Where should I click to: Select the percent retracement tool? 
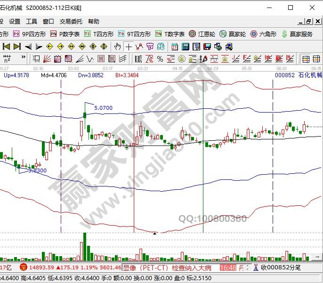pos(160,59)
